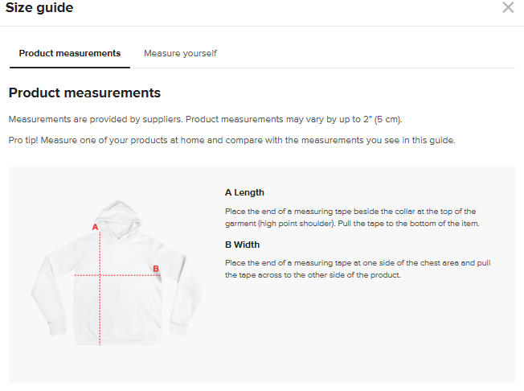Click the horizontal dotted width line
This screenshot has height=391, width=524.
click(x=129, y=275)
